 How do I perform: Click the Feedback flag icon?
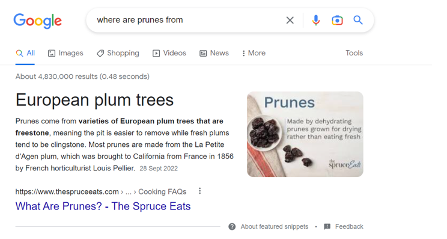[327, 226]
